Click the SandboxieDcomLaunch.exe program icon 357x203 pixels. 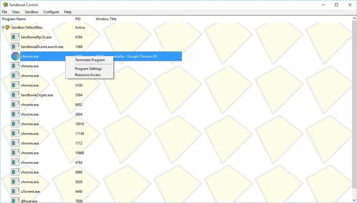(15, 46)
